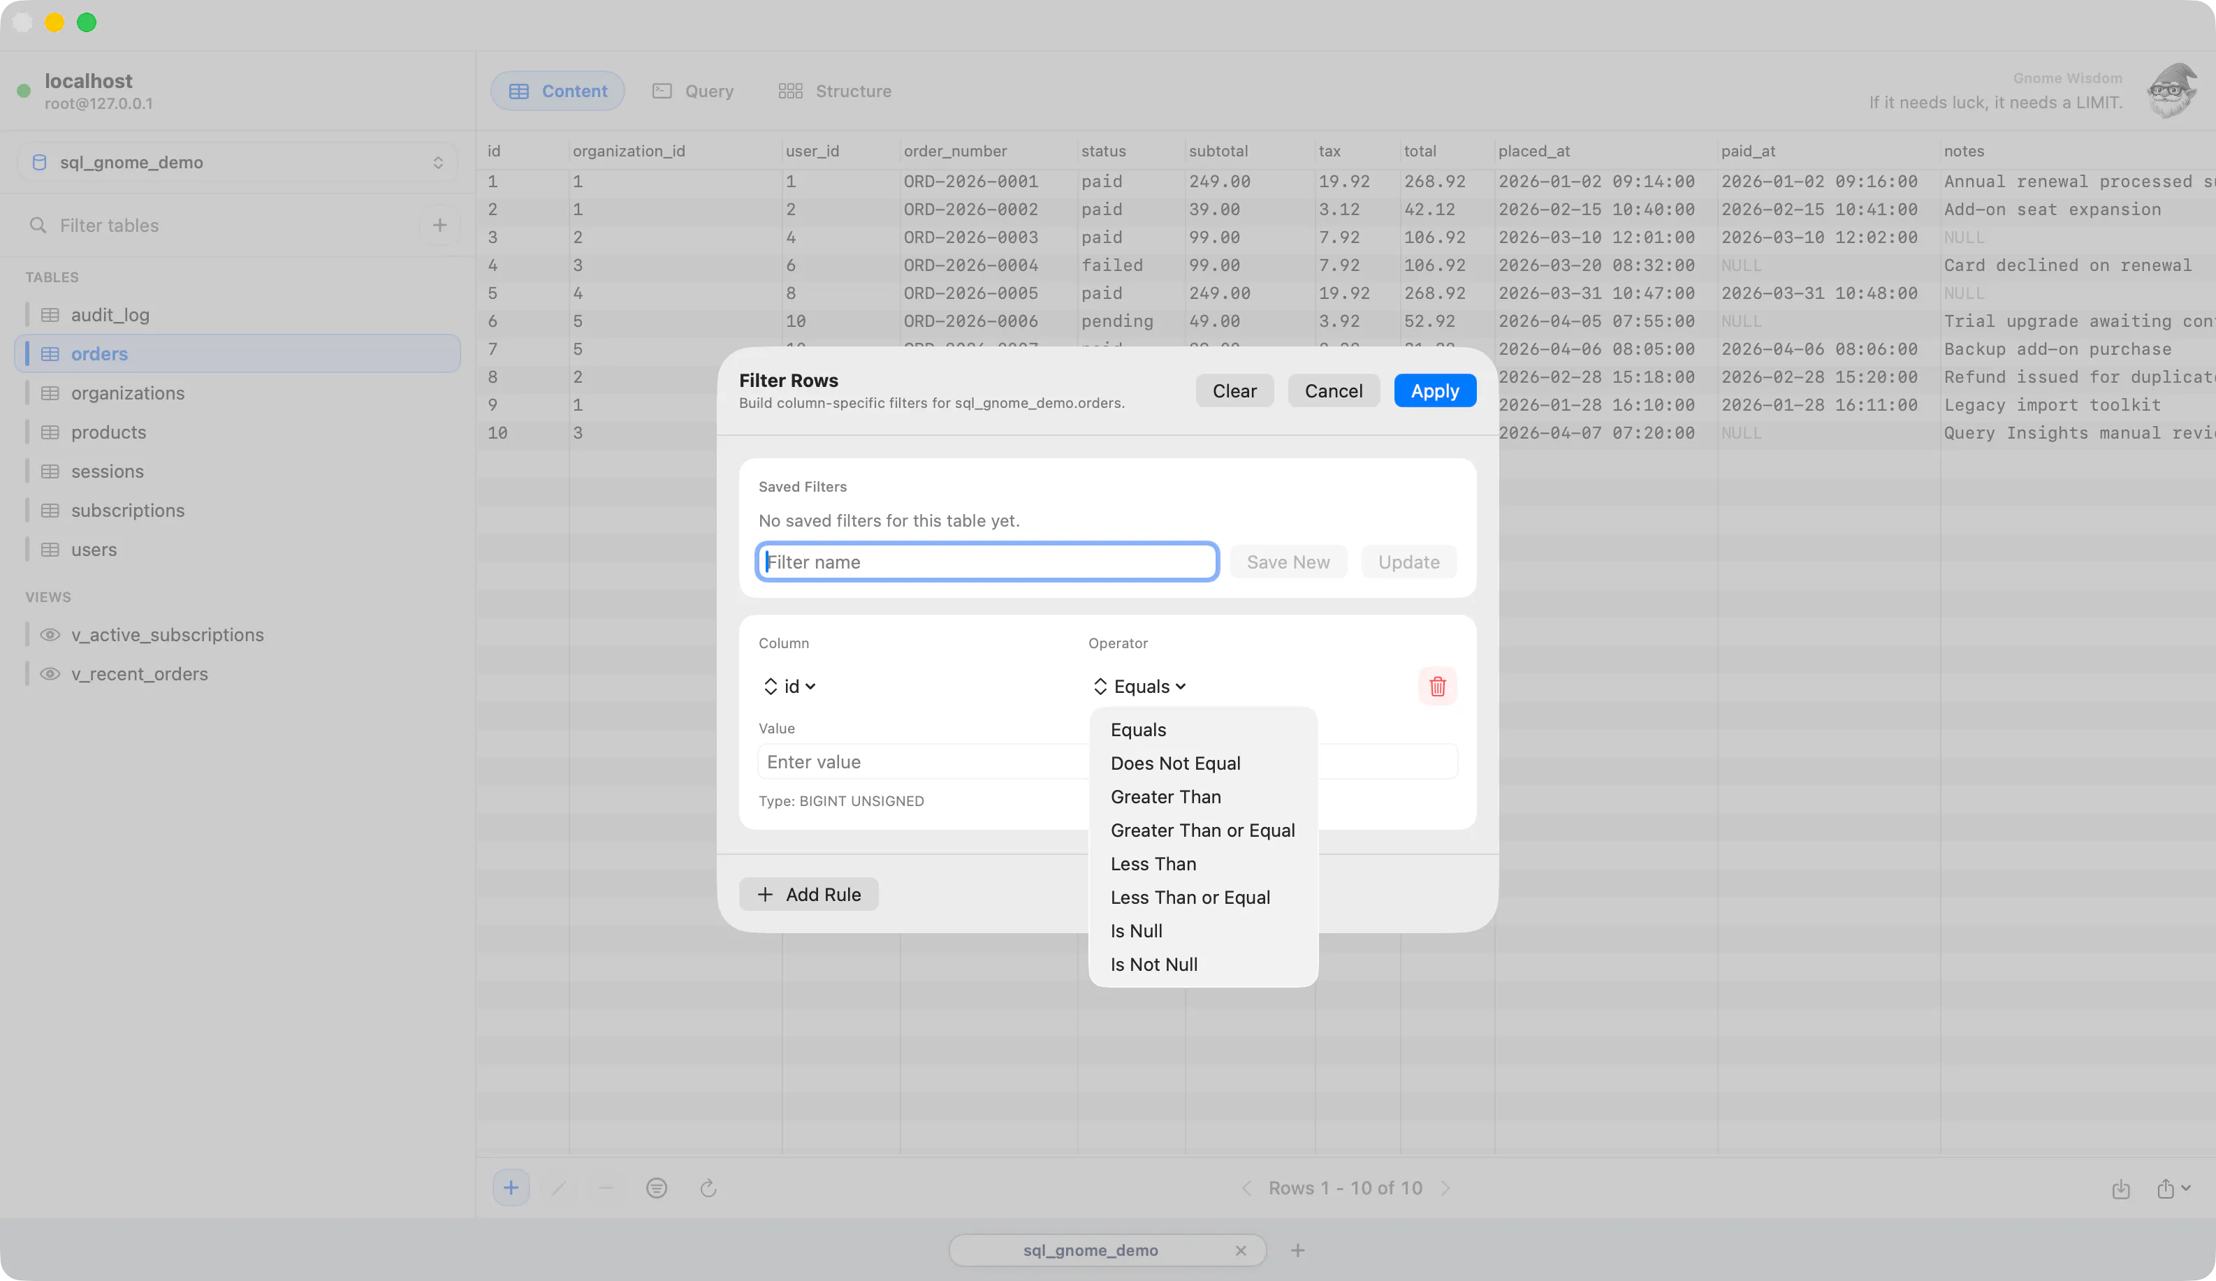Click the localhost connection label
The image size is (2216, 1281).
point(88,80)
